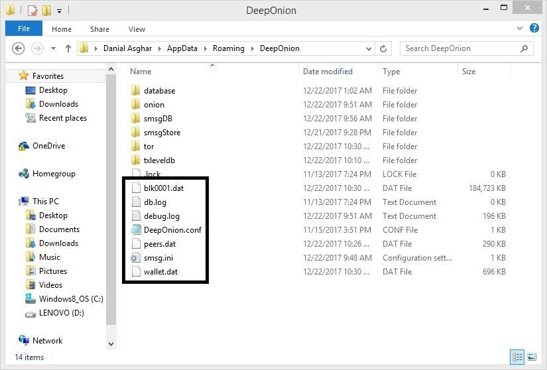Select the smsgDB folder icon
The height and width of the screenshot is (370, 547).
tap(136, 118)
